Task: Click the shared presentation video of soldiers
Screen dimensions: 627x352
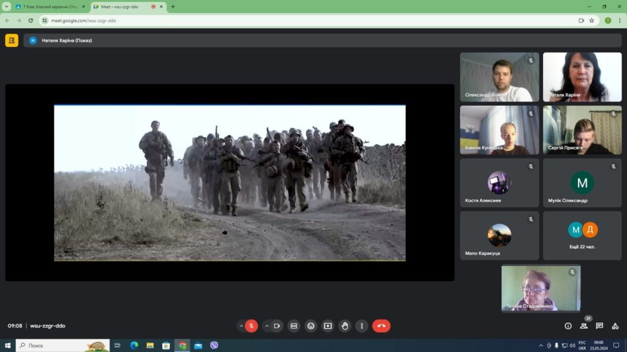Action: pyautogui.click(x=230, y=183)
